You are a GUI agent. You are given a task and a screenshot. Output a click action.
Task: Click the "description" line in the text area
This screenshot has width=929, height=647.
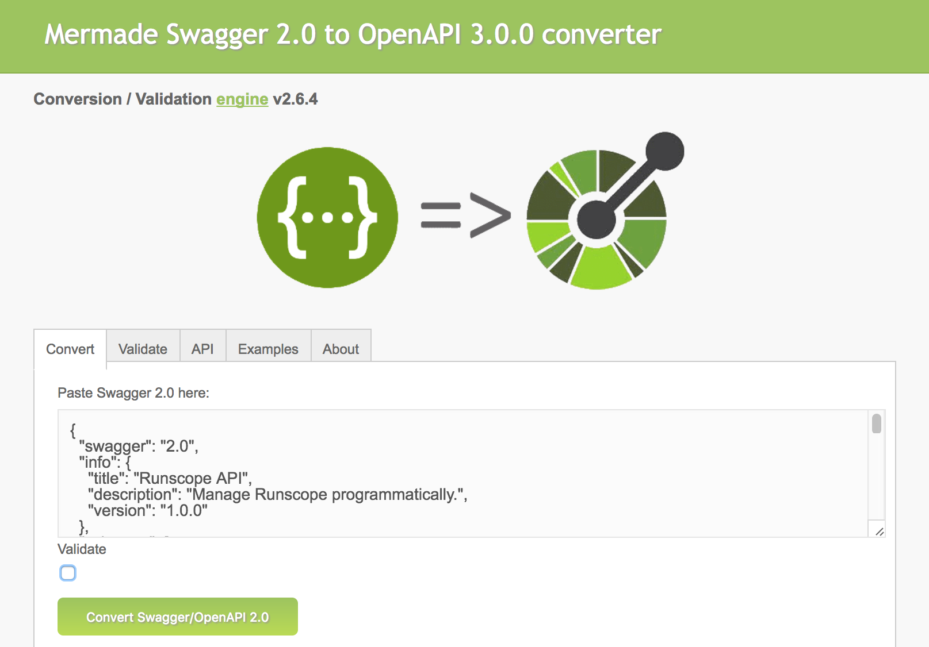tap(277, 495)
